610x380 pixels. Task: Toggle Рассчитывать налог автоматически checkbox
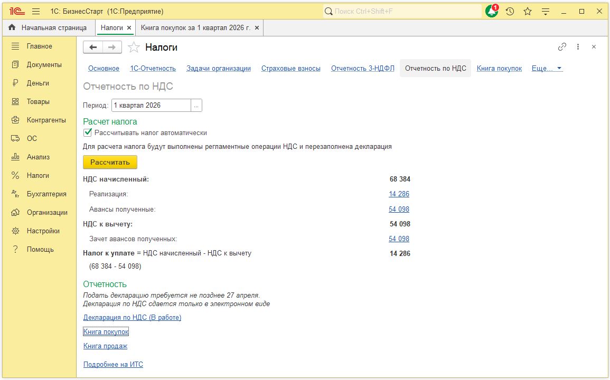pyautogui.click(x=88, y=133)
